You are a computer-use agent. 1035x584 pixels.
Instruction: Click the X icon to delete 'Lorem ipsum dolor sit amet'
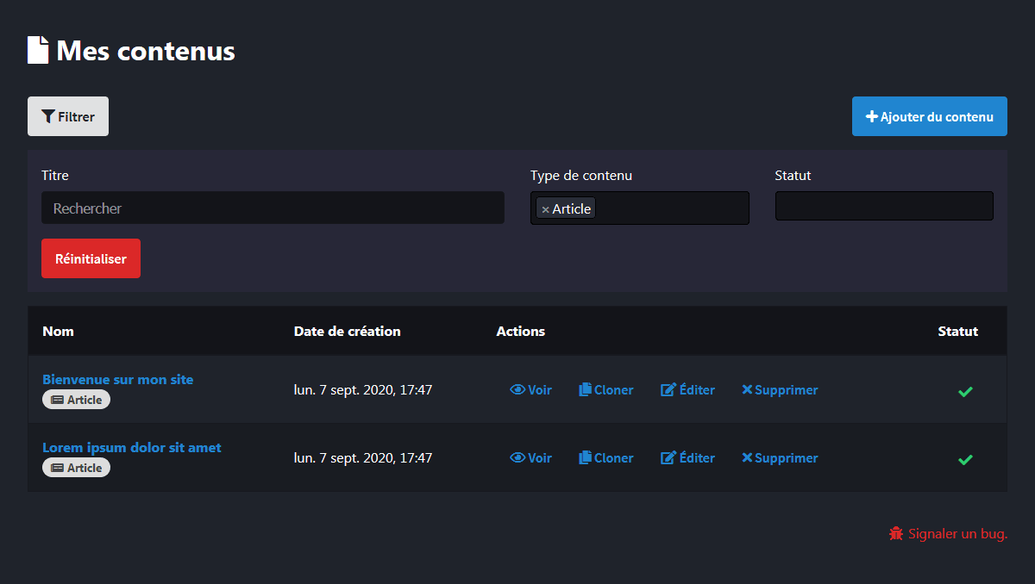point(747,457)
